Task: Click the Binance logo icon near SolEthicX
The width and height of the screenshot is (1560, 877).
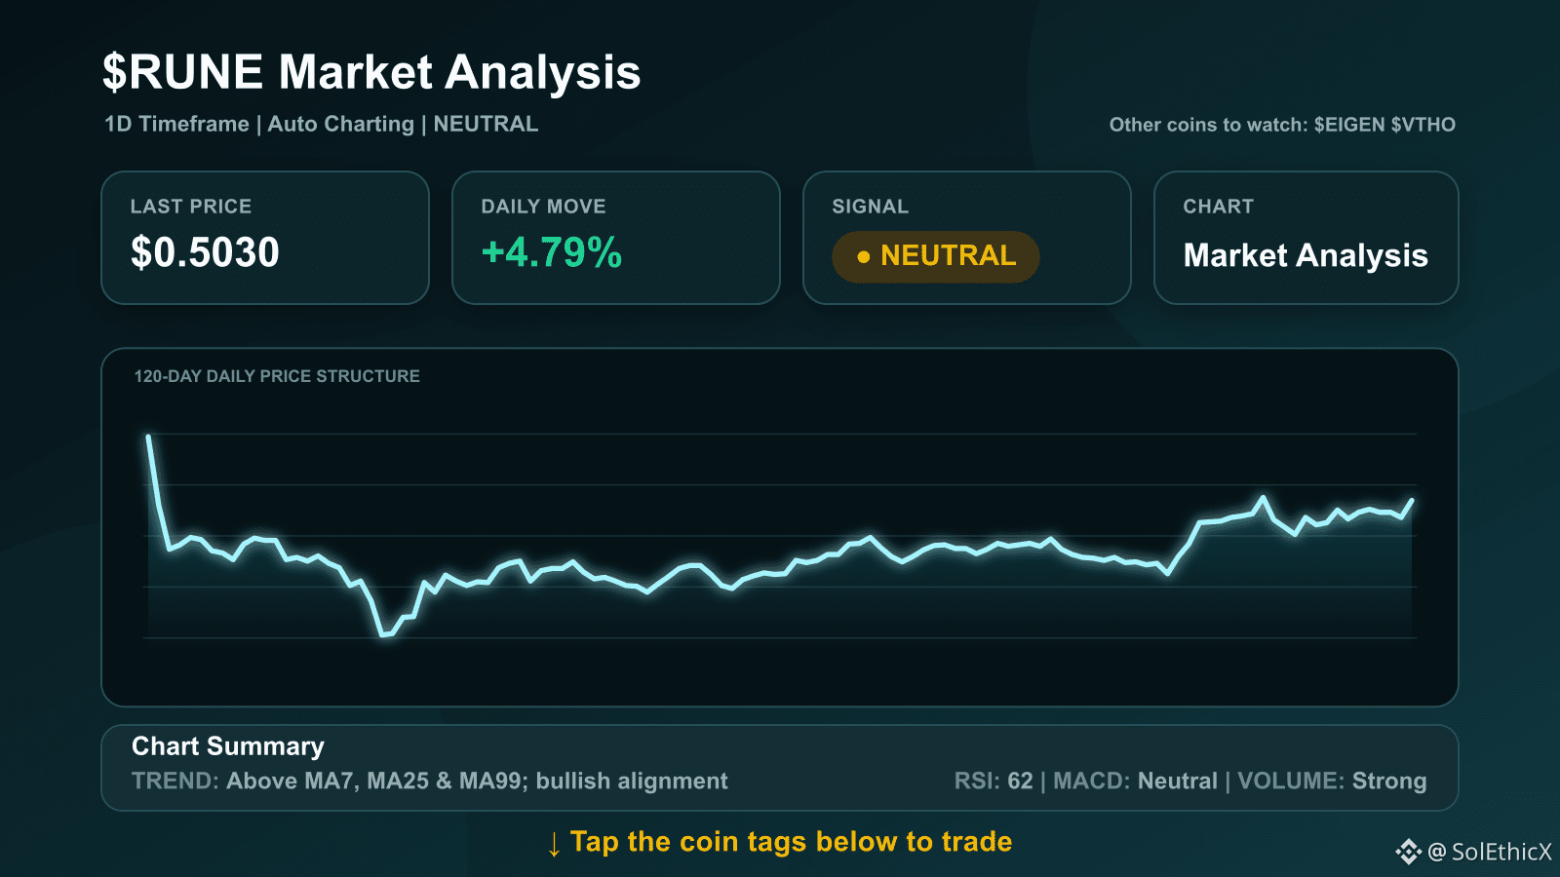Action: point(1408,852)
